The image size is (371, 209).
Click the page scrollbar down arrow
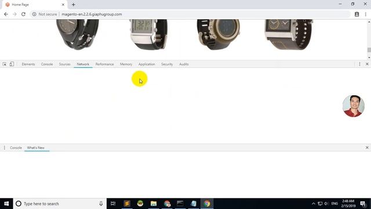pyautogui.click(x=369, y=57)
